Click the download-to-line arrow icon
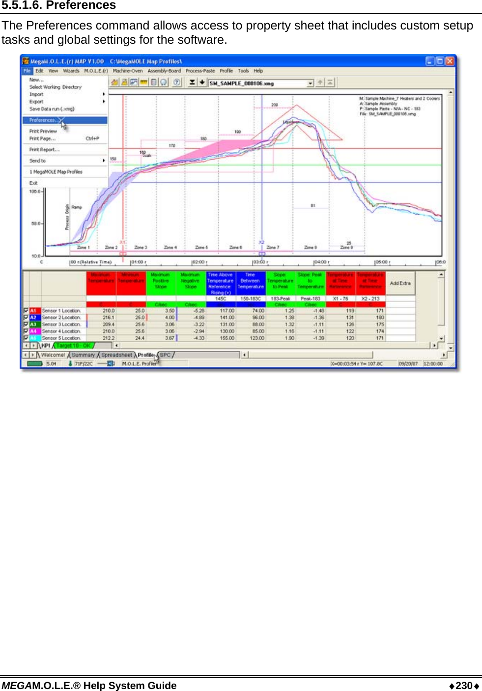Image resolution: width=482 pixels, height=691 pixels. click(192, 83)
